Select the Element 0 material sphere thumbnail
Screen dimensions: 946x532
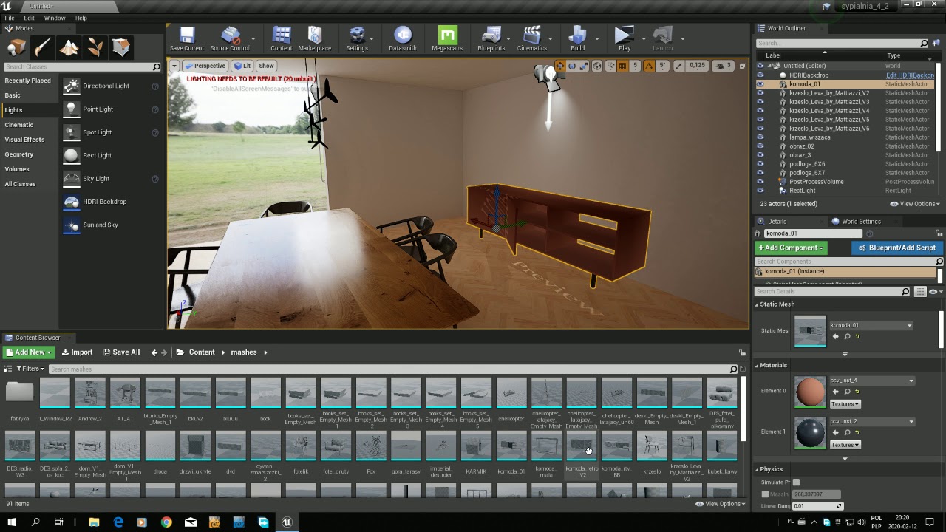(x=810, y=392)
